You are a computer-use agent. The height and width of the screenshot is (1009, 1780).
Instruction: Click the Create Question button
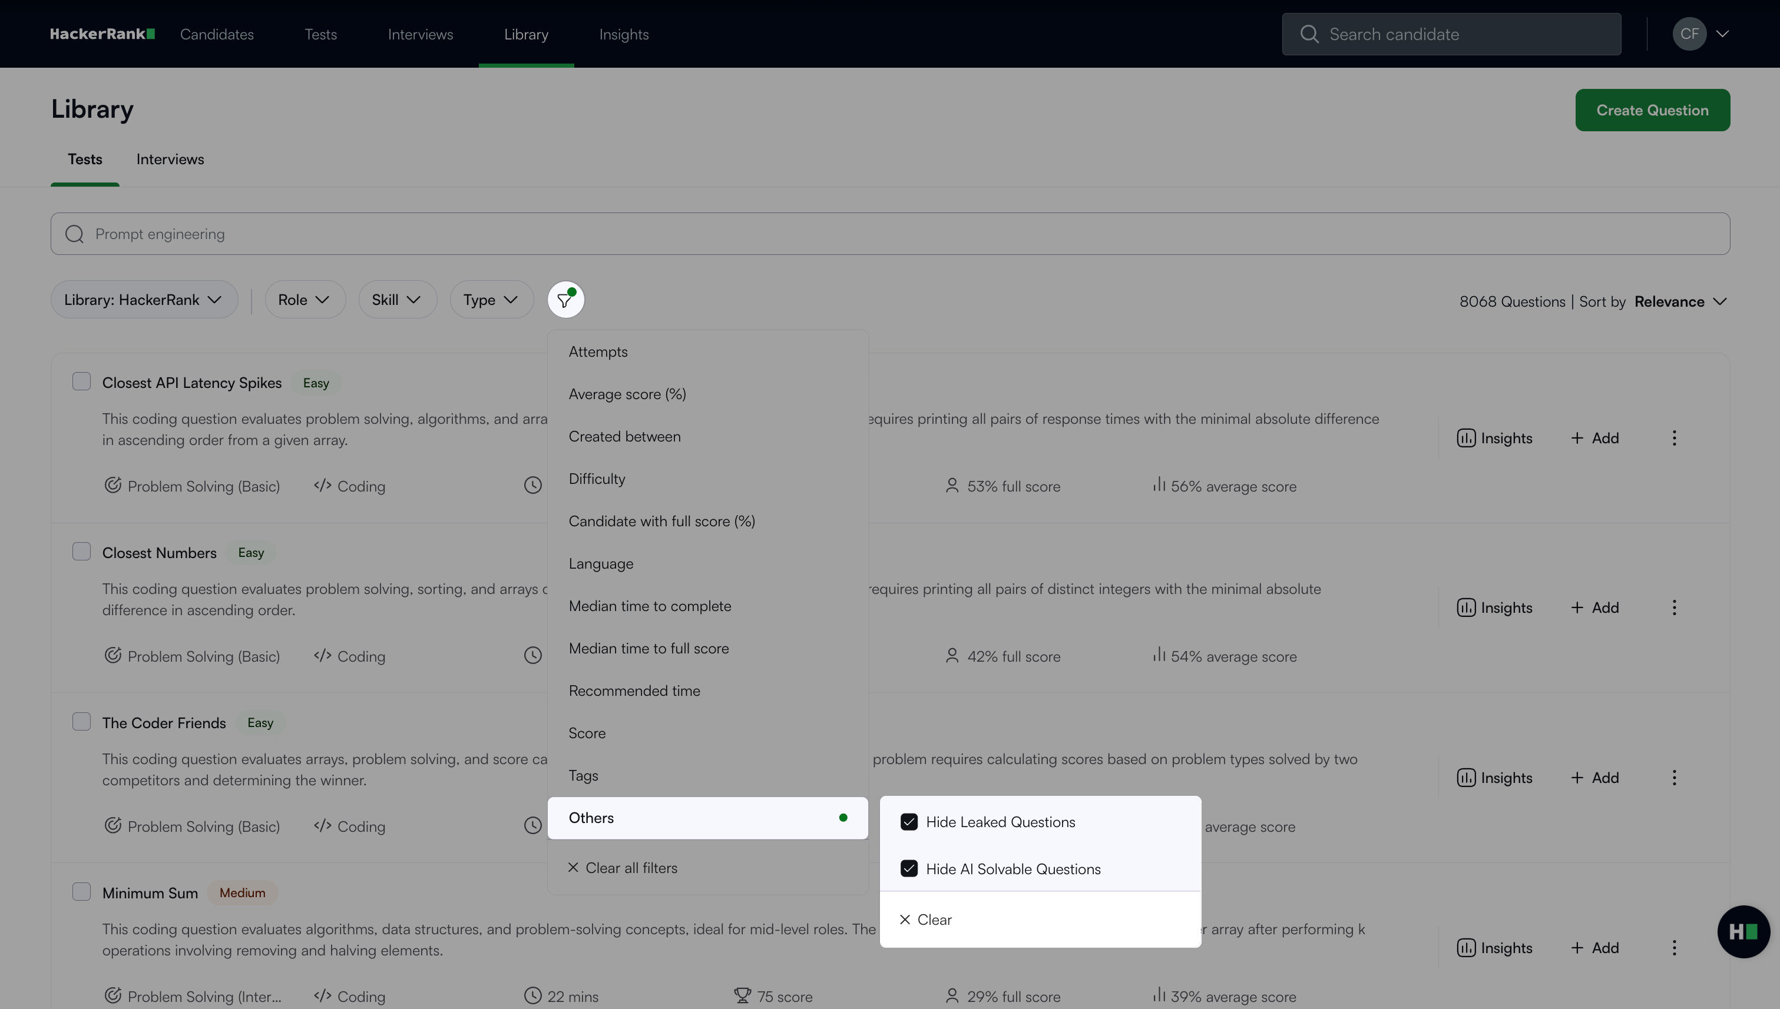point(1652,110)
